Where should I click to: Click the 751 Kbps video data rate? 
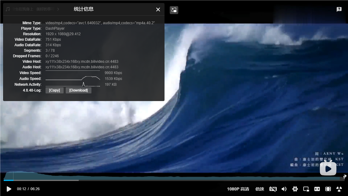[53, 40]
